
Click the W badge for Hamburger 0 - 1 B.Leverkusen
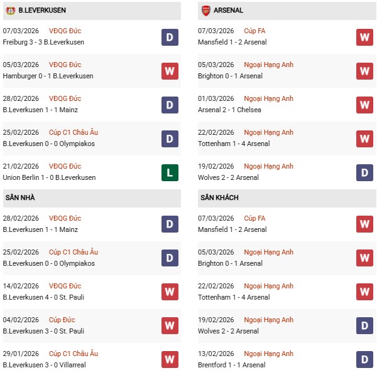pyautogui.click(x=170, y=71)
